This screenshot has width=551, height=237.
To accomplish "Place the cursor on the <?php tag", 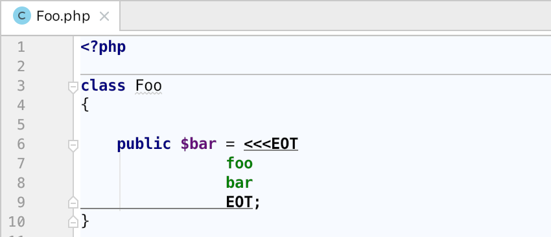I will coord(103,47).
